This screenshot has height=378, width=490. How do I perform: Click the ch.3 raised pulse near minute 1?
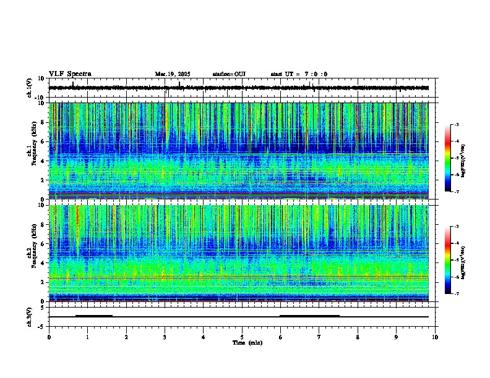pos(94,316)
